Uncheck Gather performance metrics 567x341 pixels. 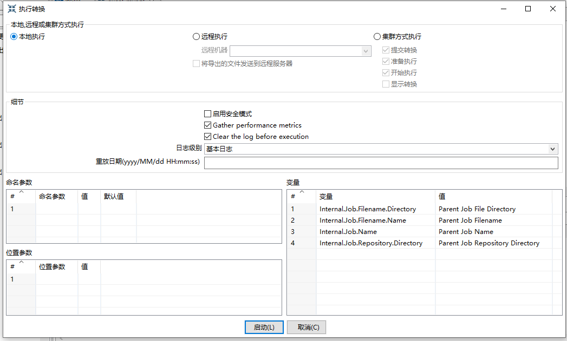pos(207,125)
